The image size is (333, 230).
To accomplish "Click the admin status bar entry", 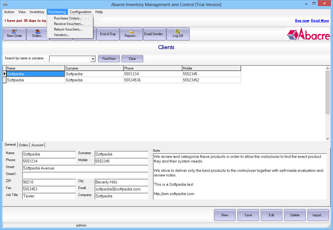I will [81, 225].
